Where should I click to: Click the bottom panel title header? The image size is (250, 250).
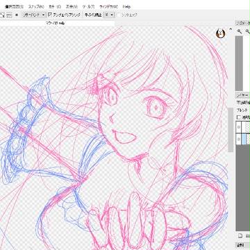242,244
